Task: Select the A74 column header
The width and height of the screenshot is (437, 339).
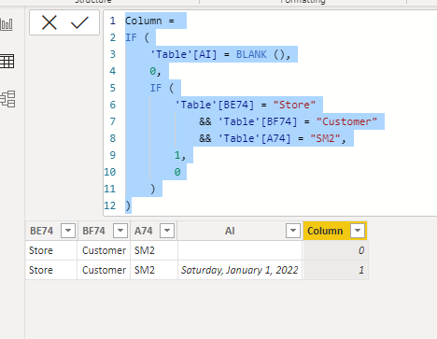Action: 143,231
